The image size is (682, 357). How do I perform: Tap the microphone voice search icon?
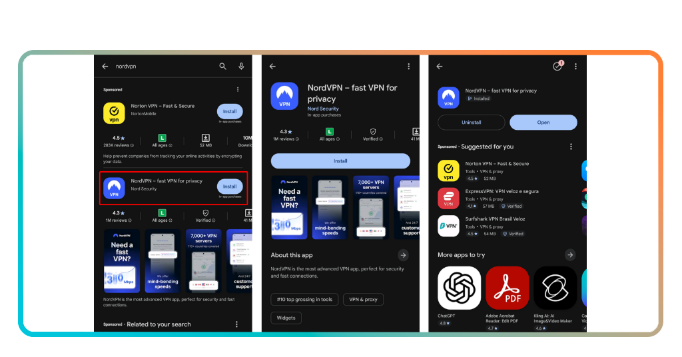[x=241, y=66]
